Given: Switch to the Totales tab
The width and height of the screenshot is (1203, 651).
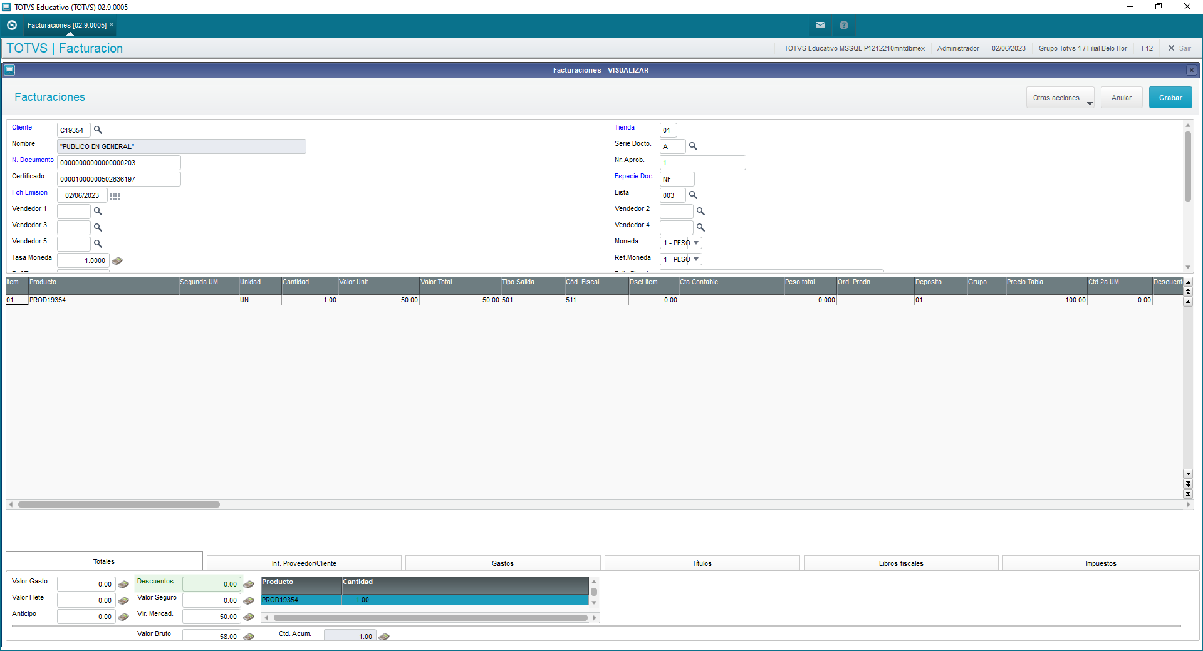Looking at the screenshot, I should pyautogui.click(x=104, y=561).
